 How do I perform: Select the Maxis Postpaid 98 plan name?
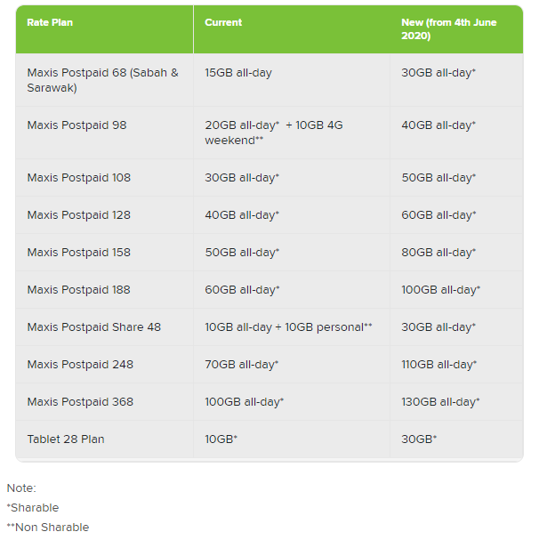[x=77, y=125]
